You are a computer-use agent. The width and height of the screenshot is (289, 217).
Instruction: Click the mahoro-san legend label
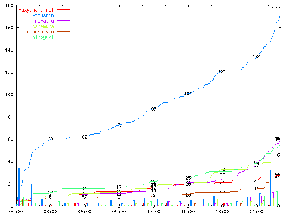pos(40,32)
